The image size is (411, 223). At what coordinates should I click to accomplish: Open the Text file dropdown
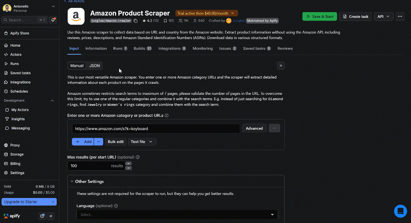point(142,141)
